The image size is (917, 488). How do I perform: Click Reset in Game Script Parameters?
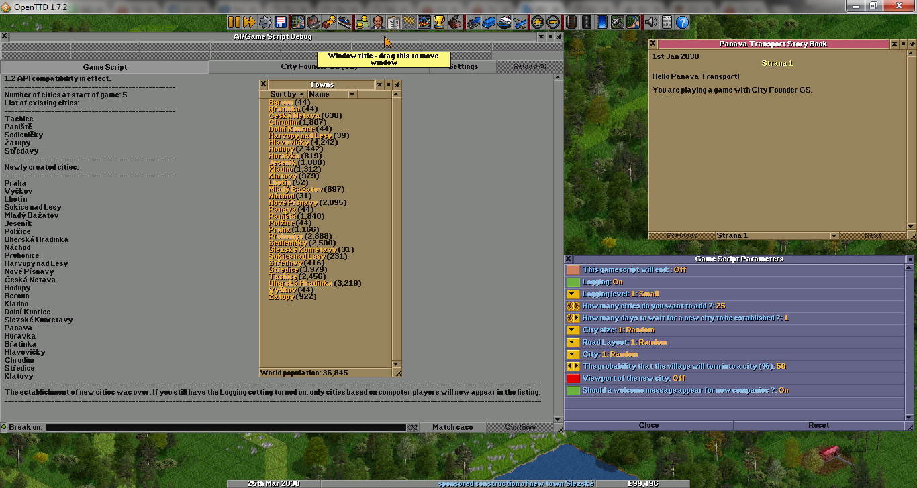coord(818,425)
